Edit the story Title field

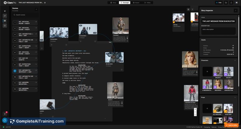(x=218, y=21)
